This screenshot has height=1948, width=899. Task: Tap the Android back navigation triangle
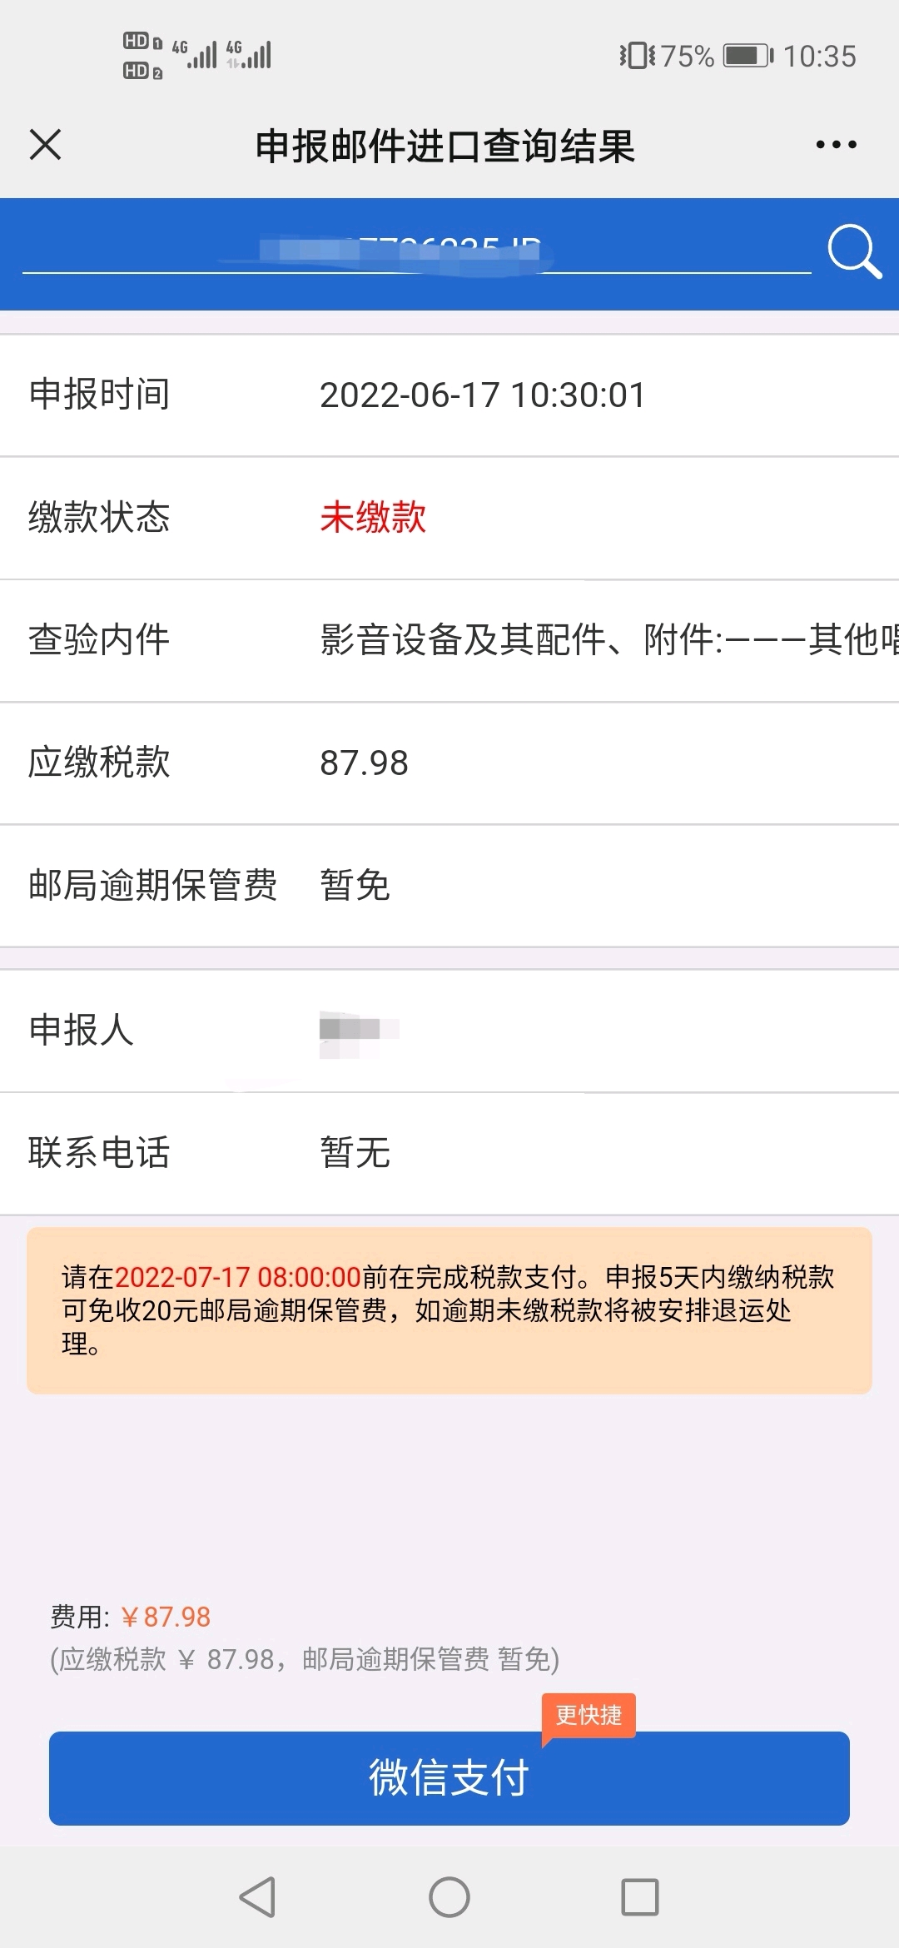(x=257, y=1897)
